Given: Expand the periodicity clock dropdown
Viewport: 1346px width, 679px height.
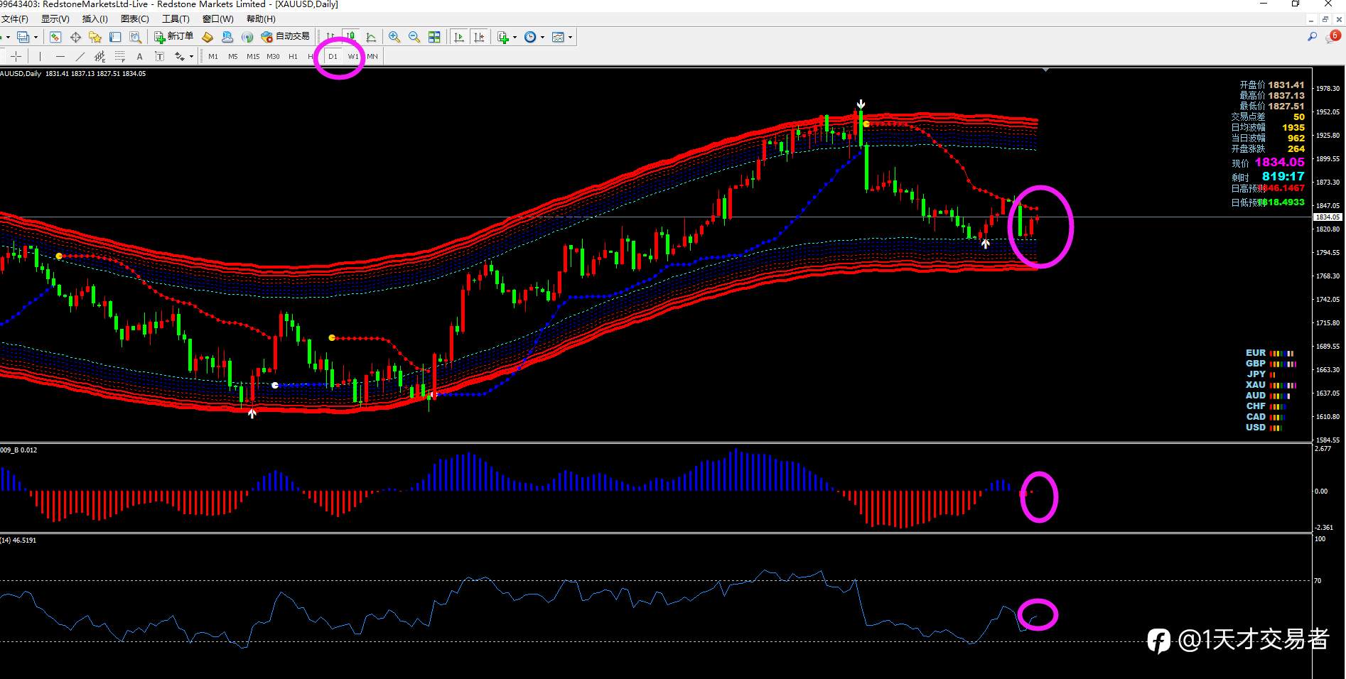Looking at the screenshot, I should click(542, 37).
